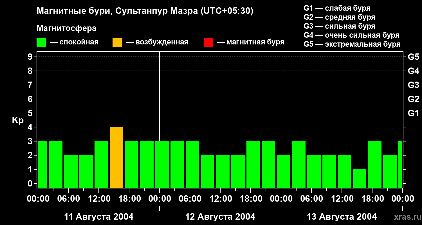Click the green bar over 12:00 on 13 Августа
The width and height of the screenshot is (422, 225).
coord(344,172)
